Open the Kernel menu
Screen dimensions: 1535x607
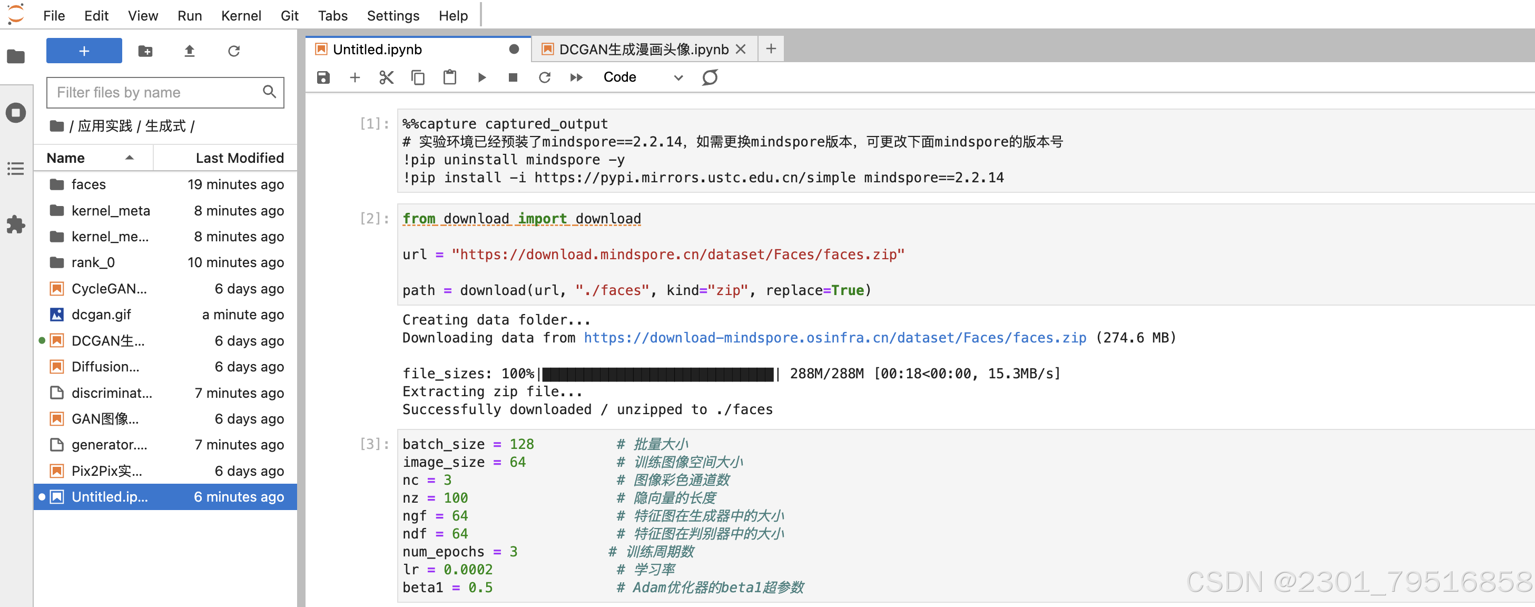click(x=241, y=15)
